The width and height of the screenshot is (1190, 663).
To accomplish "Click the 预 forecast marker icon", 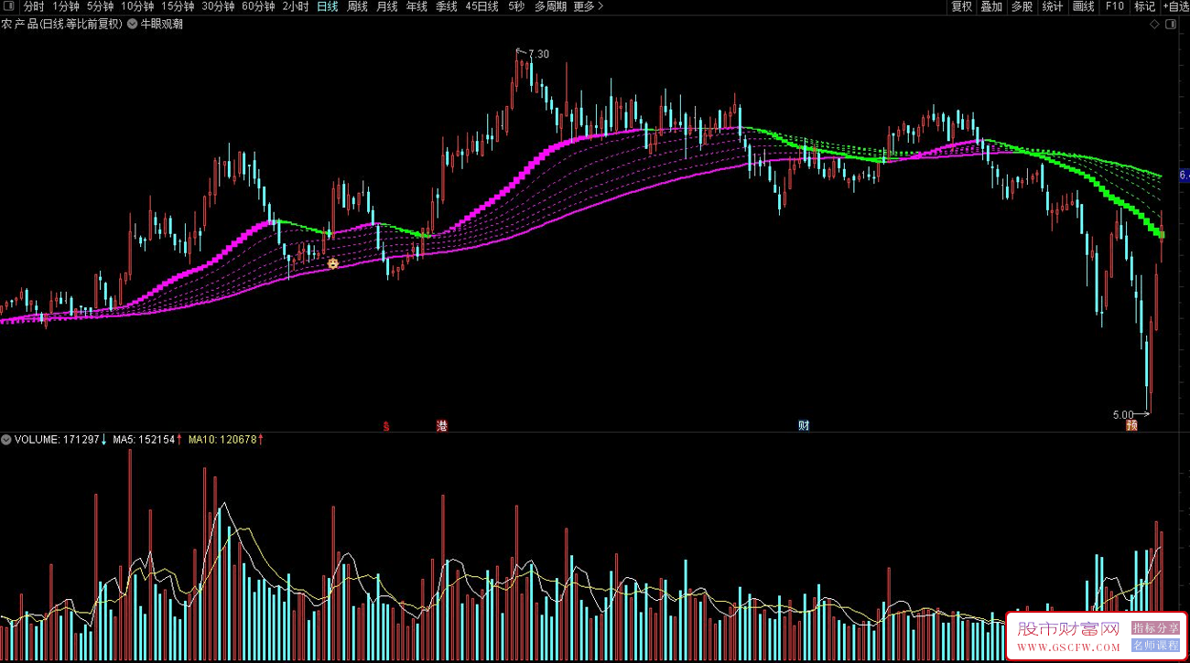I will [1131, 425].
